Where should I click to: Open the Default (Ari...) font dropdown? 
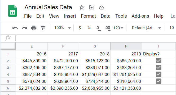(x=146, y=28)
